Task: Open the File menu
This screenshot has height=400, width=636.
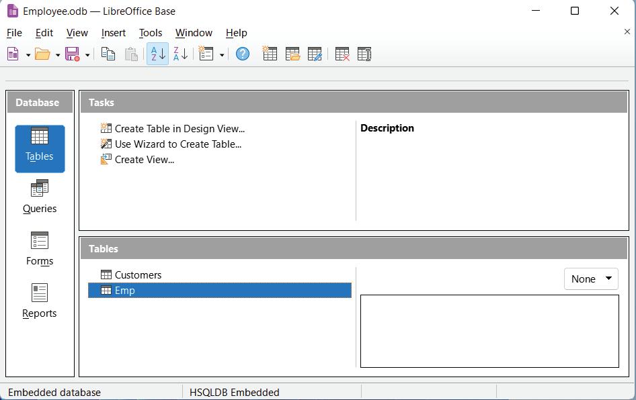Action: tap(14, 33)
